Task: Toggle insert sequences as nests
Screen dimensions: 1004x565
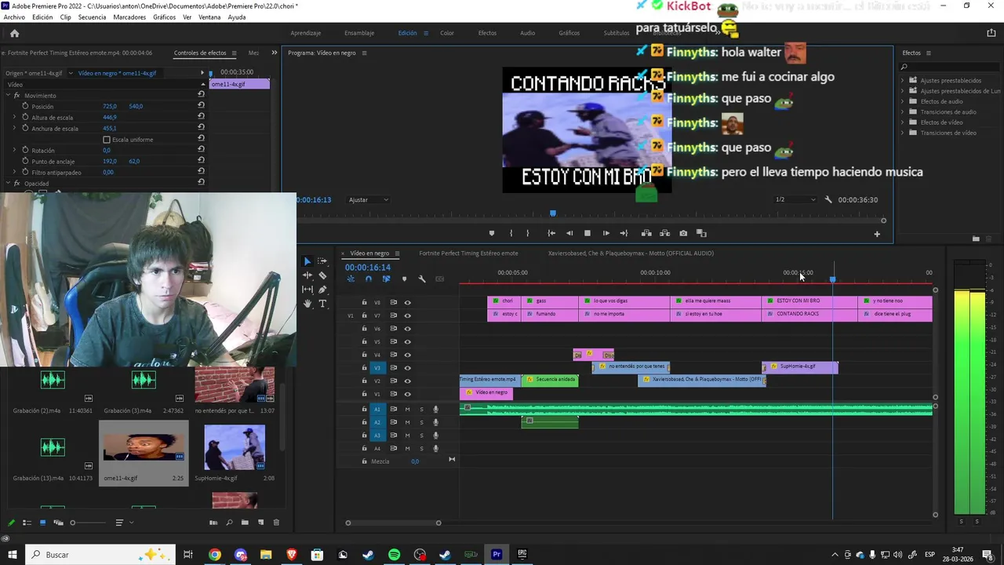Action: click(351, 279)
